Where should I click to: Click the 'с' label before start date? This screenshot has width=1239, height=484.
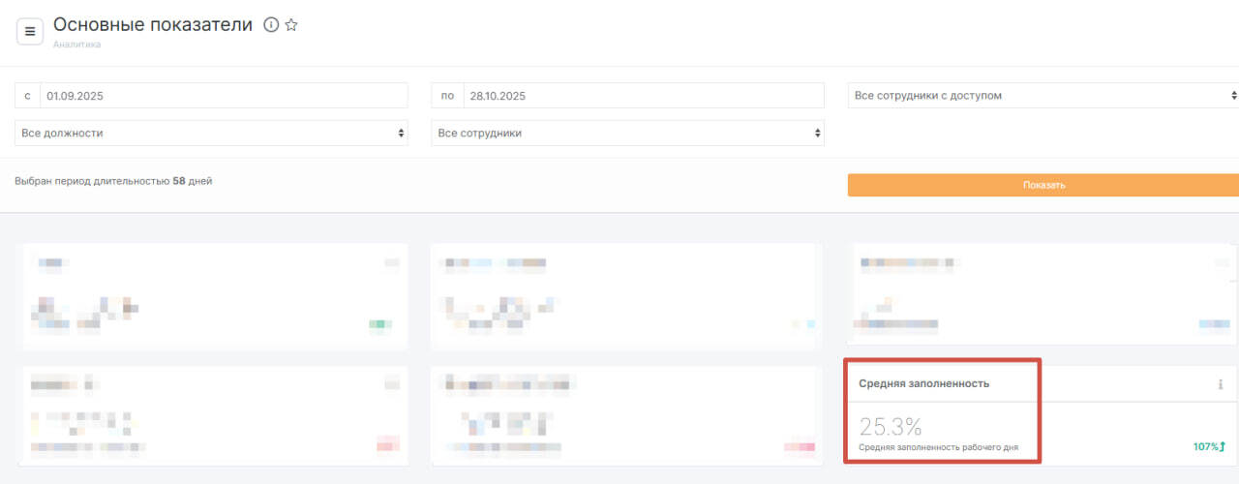[x=27, y=96]
